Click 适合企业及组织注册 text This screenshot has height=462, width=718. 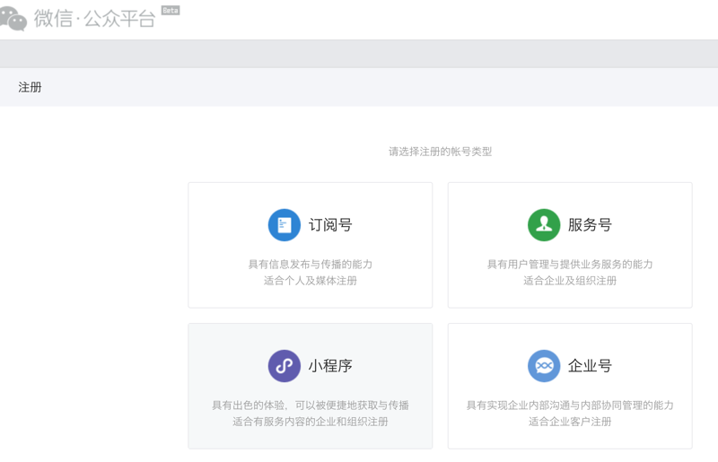(x=570, y=281)
